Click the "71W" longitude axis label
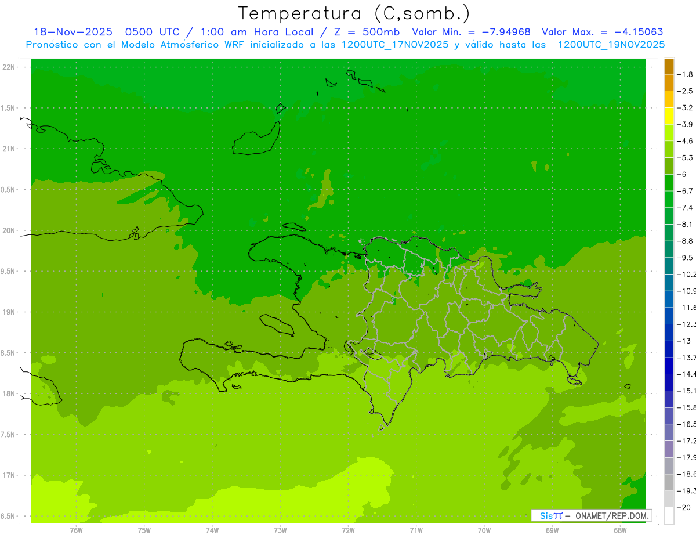Image resolution: width=696 pixels, height=538 pixels. pyautogui.click(x=416, y=530)
